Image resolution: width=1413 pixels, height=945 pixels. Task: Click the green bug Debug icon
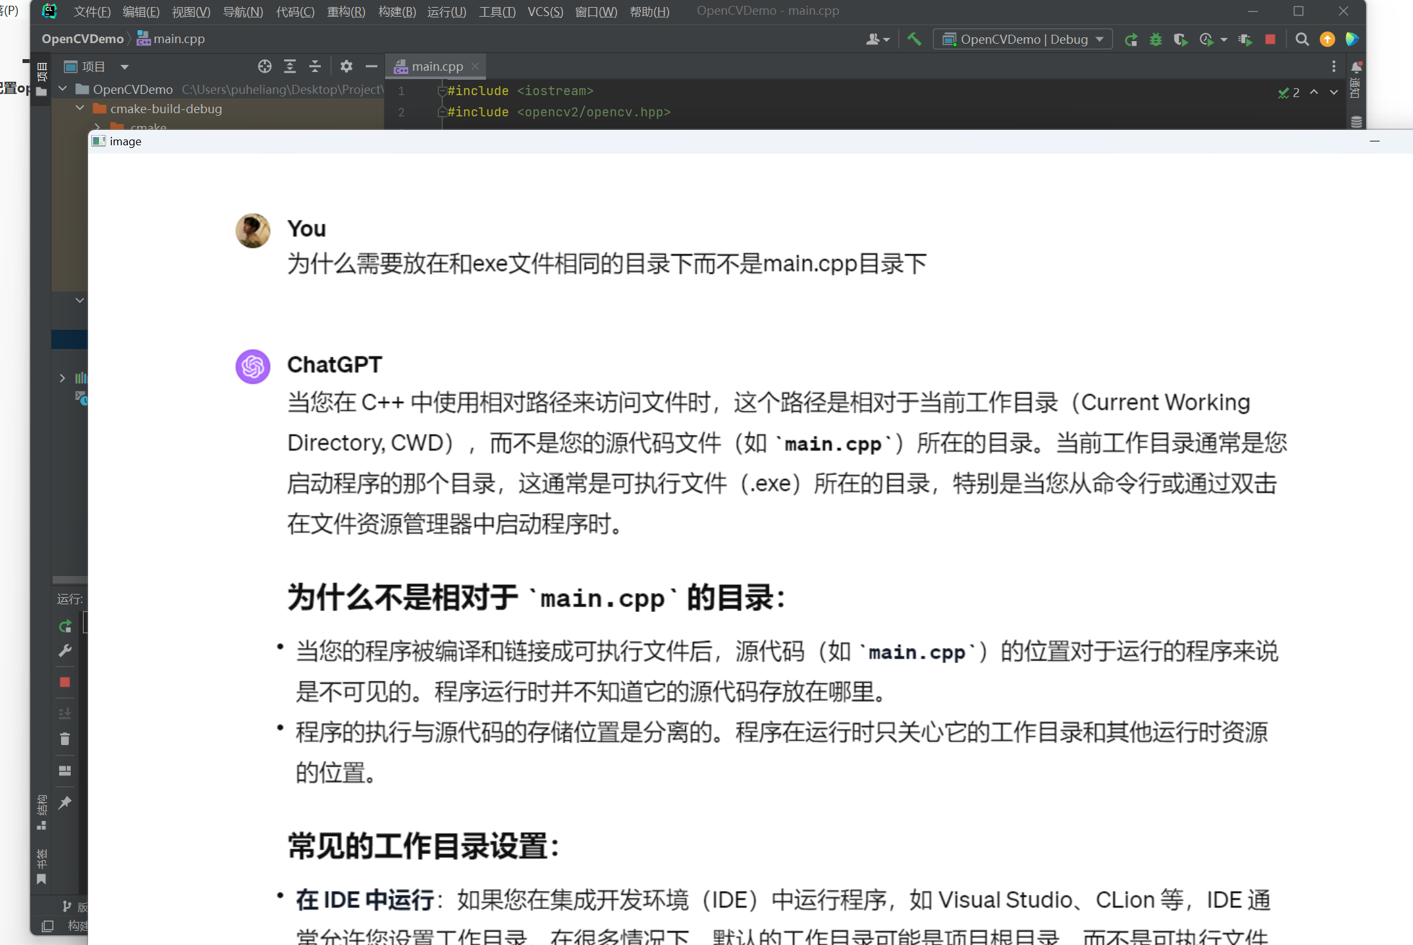point(1156,40)
